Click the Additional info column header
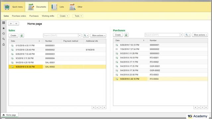 pyautogui.click(x=95, y=41)
